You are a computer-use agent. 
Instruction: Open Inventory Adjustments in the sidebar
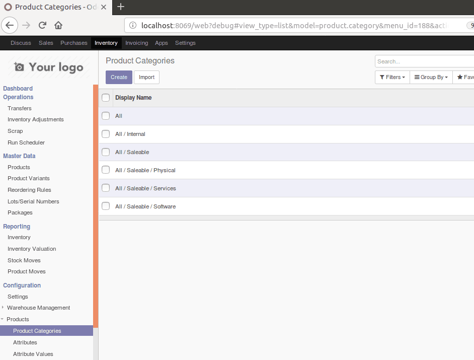click(36, 119)
